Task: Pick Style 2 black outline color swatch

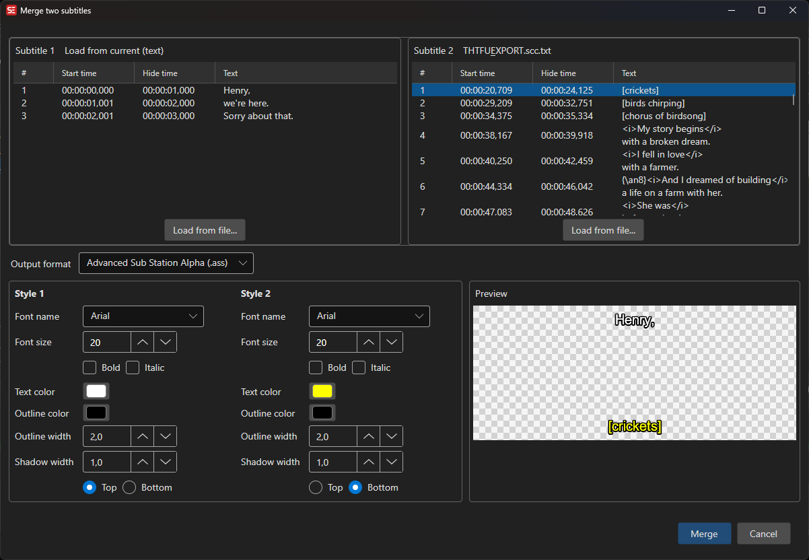Action: pos(322,413)
